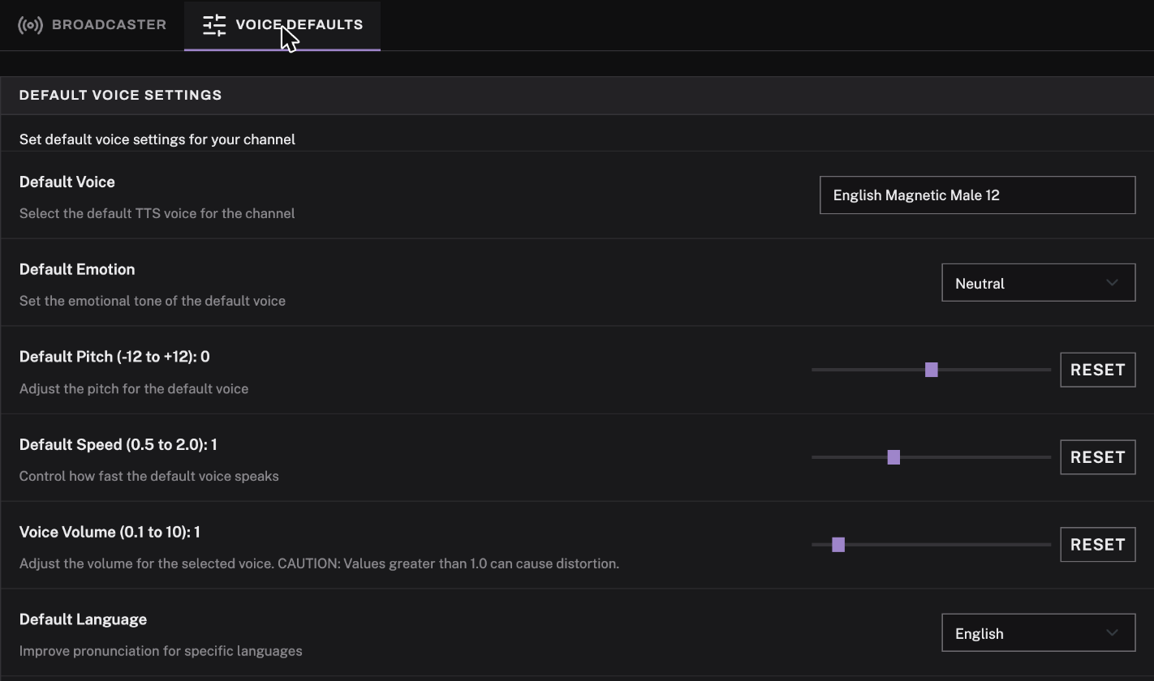Click the Default Speed slider handle

click(x=893, y=457)
